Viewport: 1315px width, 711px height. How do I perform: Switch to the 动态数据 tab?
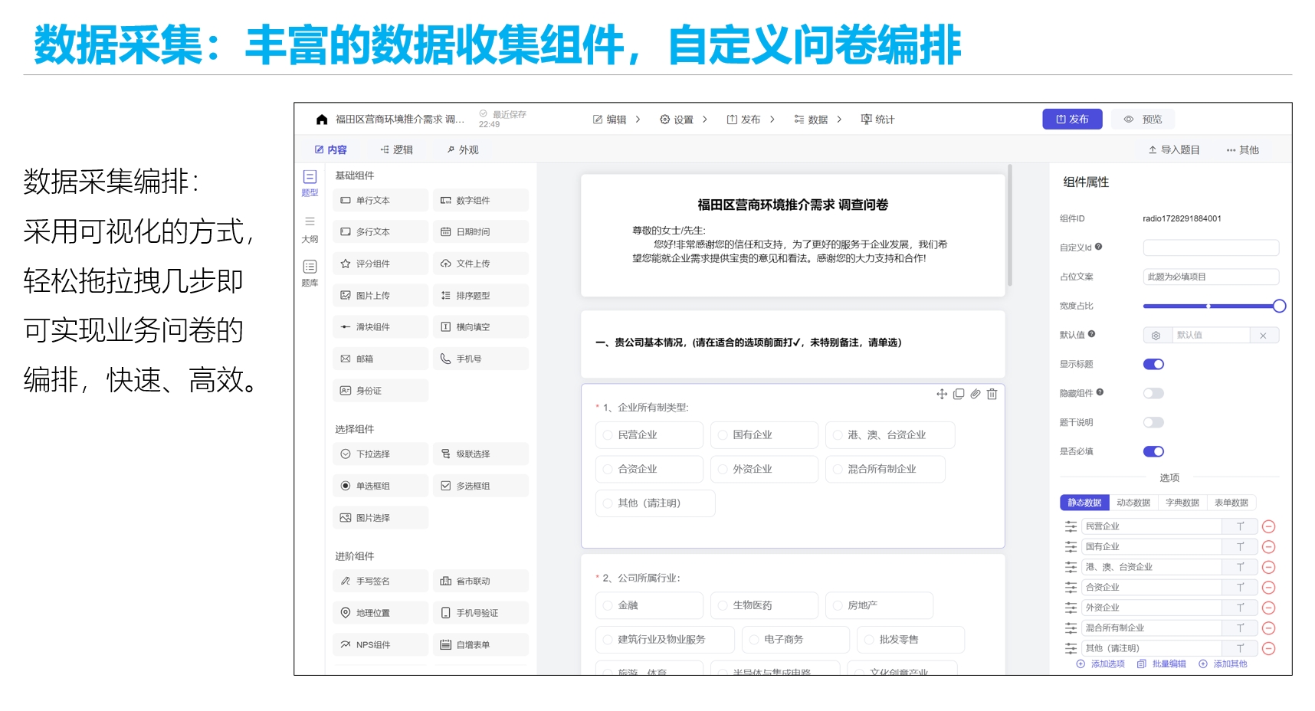1133,503
